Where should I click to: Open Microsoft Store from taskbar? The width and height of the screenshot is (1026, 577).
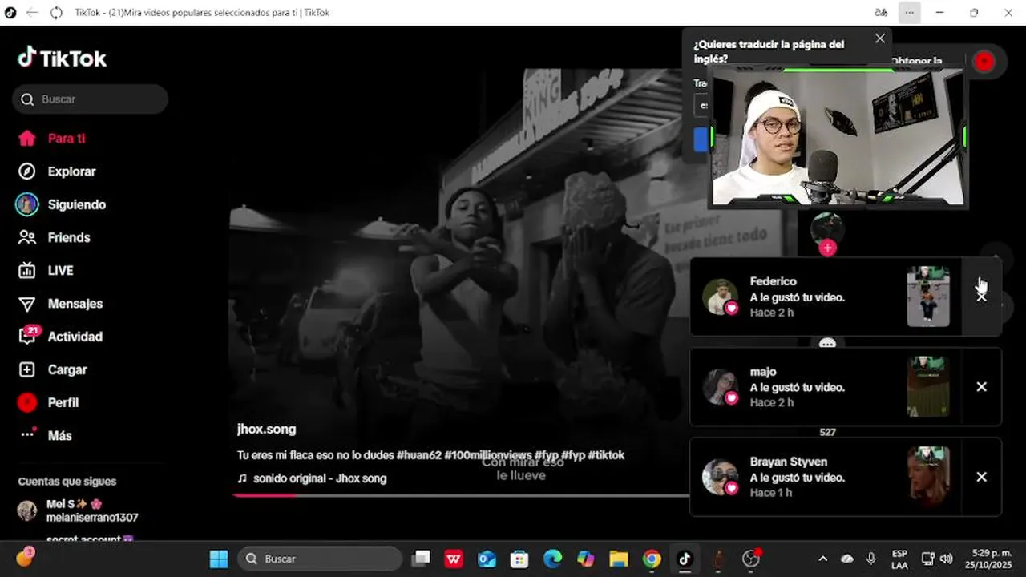tap(519, 559)
